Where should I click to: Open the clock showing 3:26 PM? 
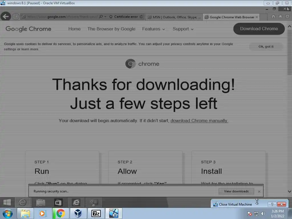click(277, 214)
